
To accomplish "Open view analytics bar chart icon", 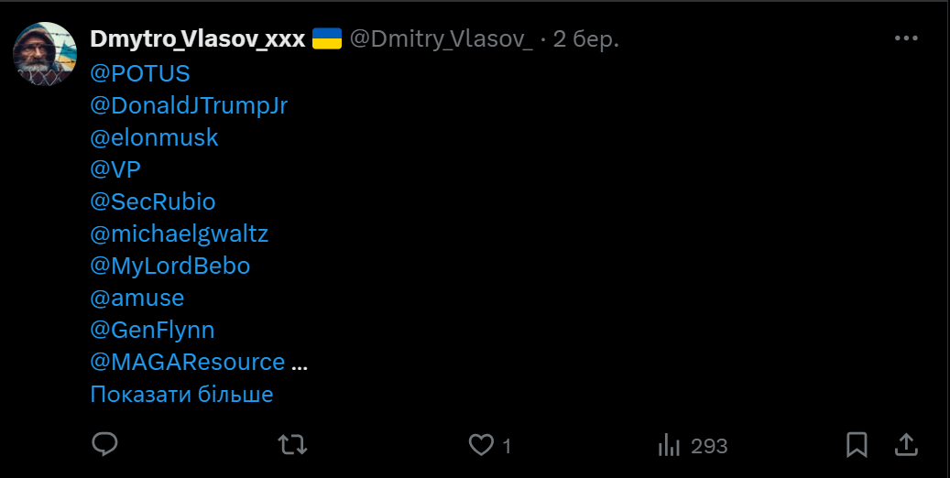I will pyautogui.click(x=668, y=445).
